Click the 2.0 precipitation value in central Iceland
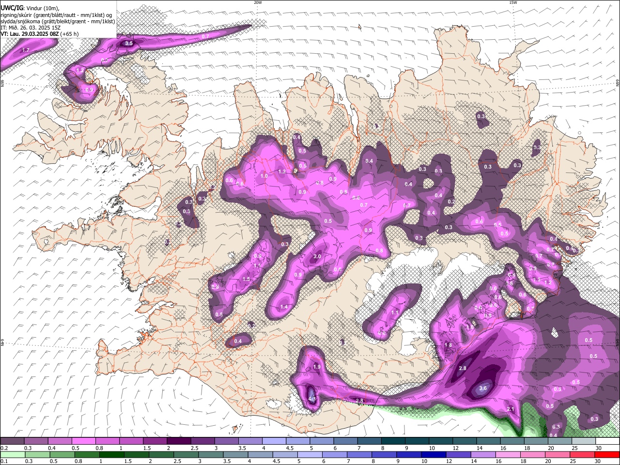 (x=317, y=256)
